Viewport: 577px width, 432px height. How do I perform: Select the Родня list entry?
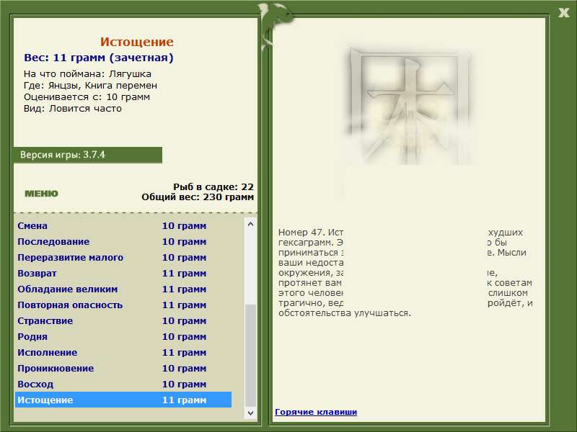point(123,336)
